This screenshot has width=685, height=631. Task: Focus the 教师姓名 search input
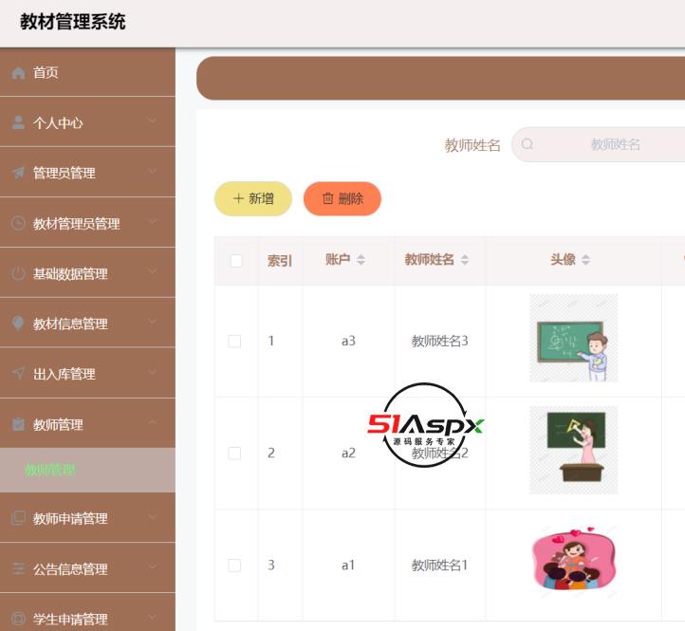point(598,144)
